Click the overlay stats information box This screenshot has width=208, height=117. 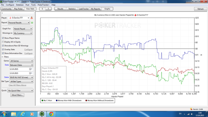(54, 79)
